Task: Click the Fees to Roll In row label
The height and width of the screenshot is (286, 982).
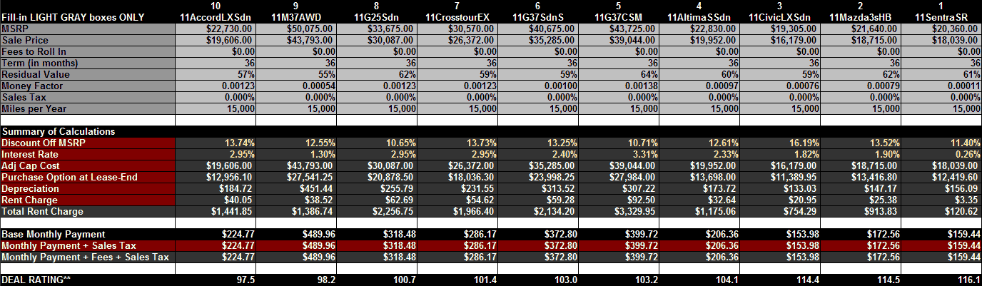Action: pos(88,51)
